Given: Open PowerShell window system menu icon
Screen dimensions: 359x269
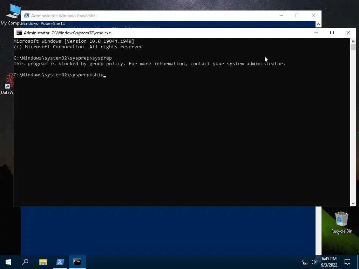Looking at the screenshot, I should (27, 15).
